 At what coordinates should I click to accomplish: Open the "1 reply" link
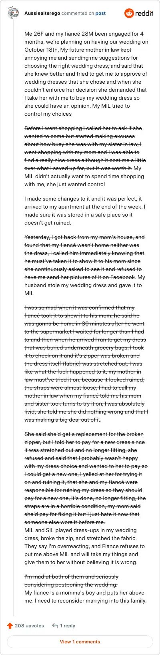pyautogui.click(x=68, y=625)
